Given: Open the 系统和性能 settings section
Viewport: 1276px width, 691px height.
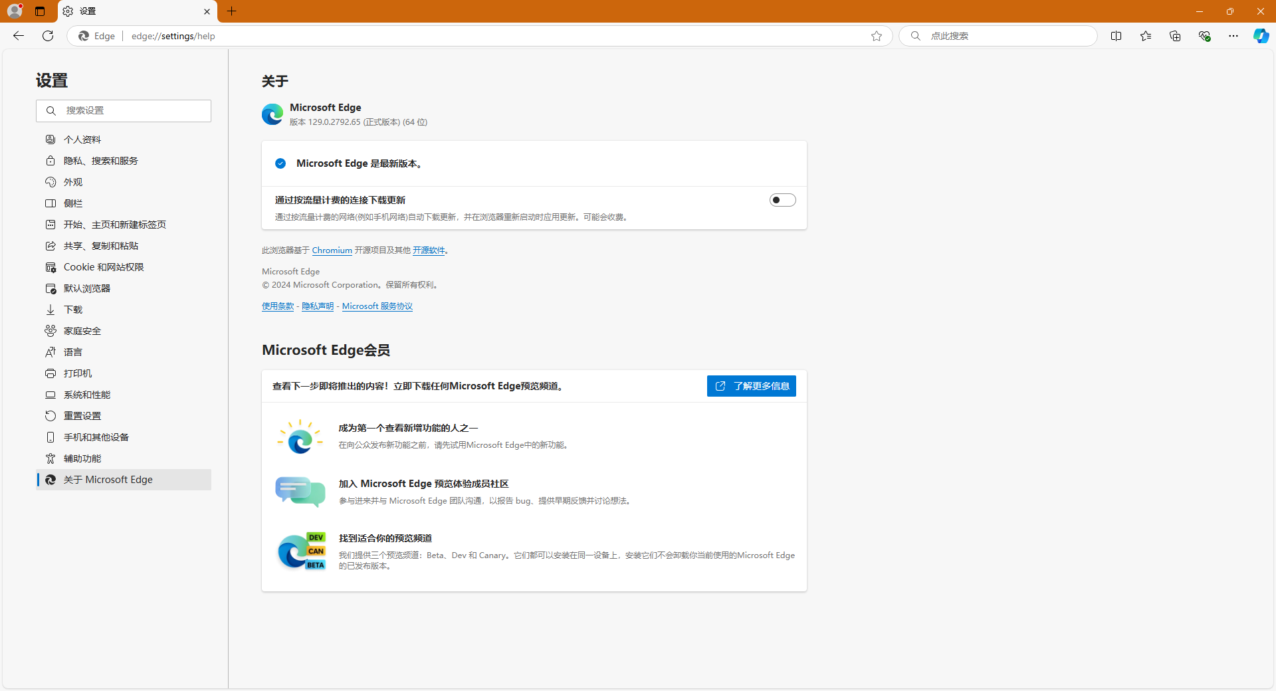Looking at the screenshot, I should 124,395.
